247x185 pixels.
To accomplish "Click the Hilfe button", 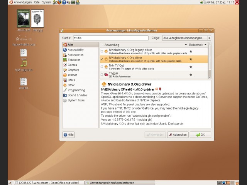I will [68, 135].
